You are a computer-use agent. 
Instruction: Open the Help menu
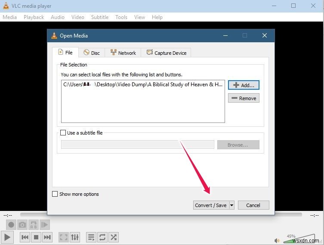click(x=157, y=17)
